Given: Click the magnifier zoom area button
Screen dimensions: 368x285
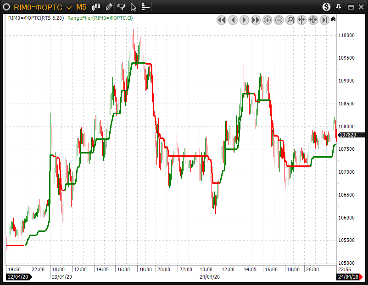Looking at the screenshot, I should click(290, 20).
